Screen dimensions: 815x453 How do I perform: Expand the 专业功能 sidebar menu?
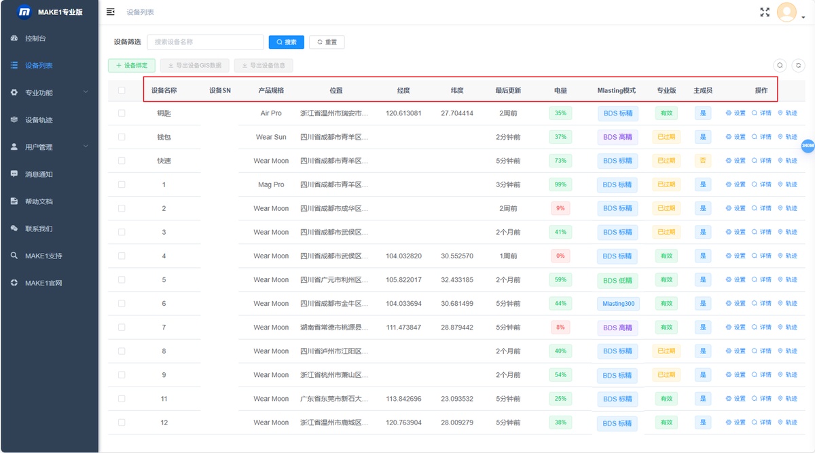pos(49,93)
